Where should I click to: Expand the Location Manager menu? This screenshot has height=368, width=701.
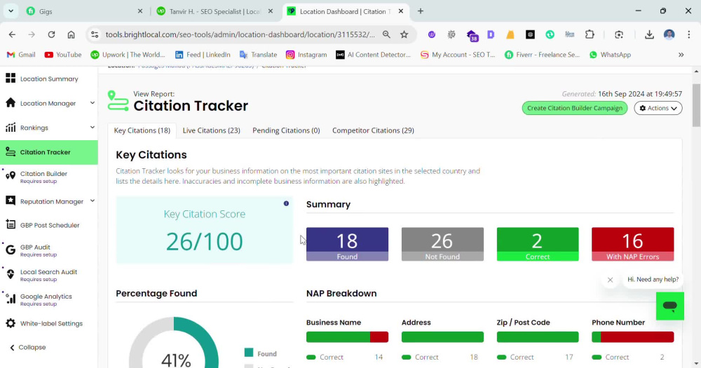coord(92,103)
